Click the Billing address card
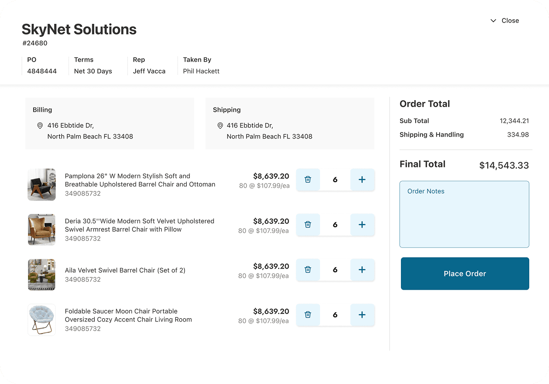 coord(109,124)
